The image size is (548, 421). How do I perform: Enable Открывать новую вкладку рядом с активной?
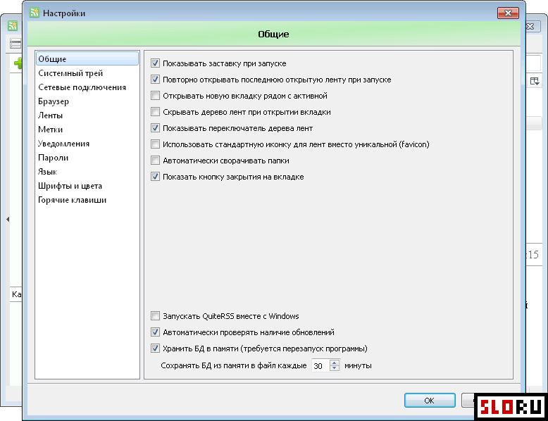[x=155, y=95]
